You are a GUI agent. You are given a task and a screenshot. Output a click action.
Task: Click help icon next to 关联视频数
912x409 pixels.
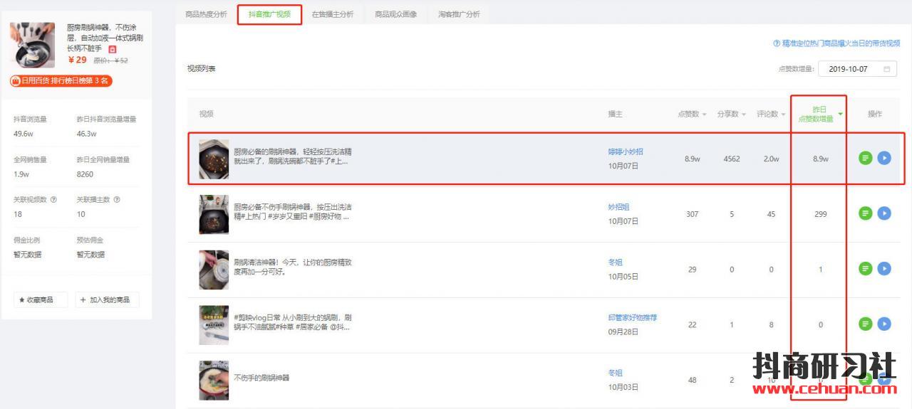tap(54, 200)
